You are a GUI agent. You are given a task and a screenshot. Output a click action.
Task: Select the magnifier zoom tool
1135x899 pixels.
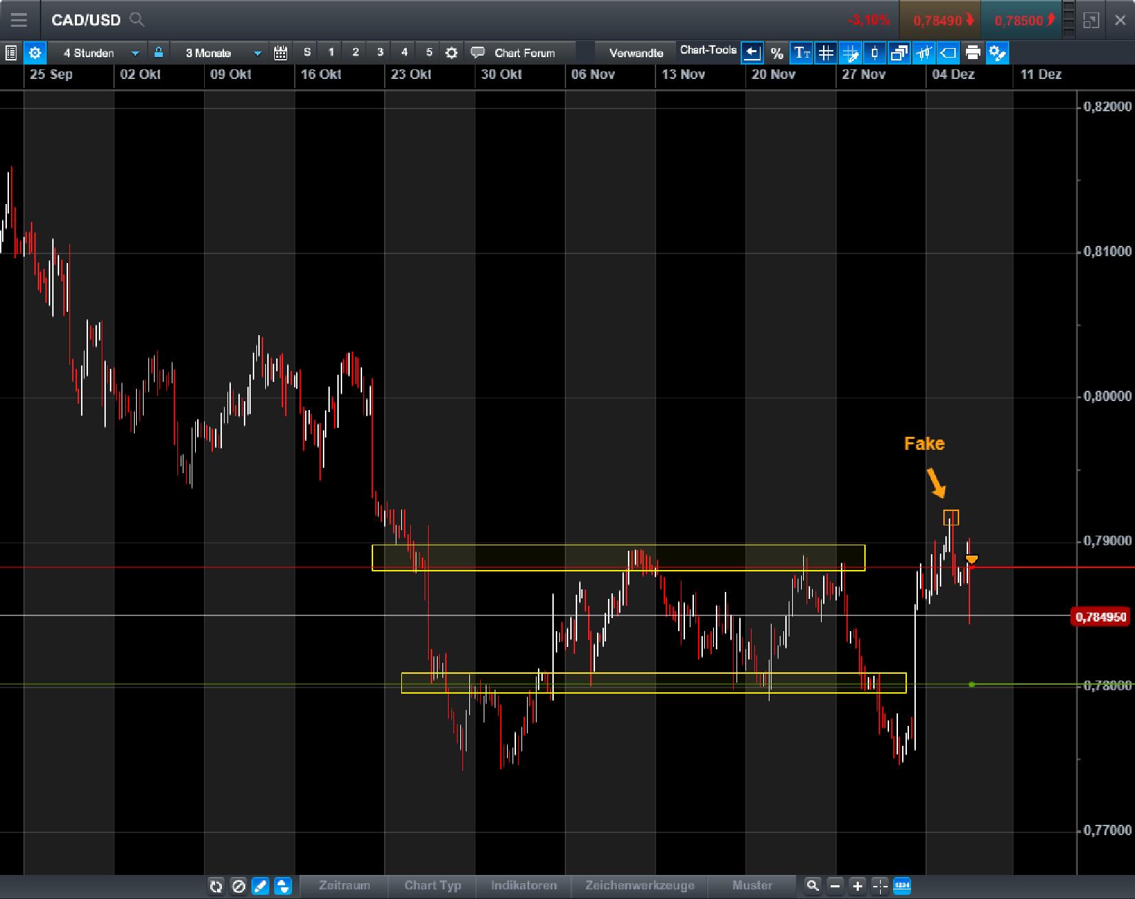813,886
